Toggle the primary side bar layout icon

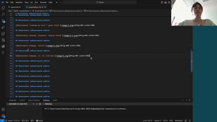click(x=162, y=2)
